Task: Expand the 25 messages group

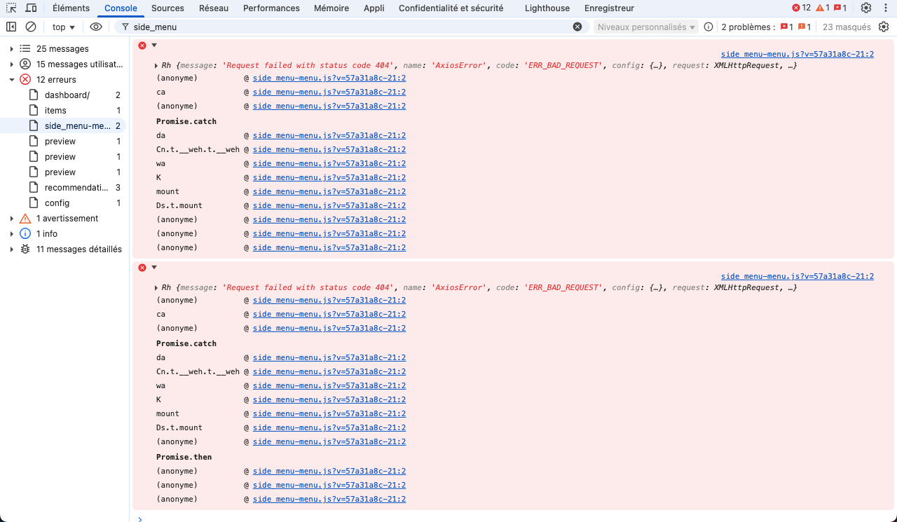Action: click(x=12, y=49)
